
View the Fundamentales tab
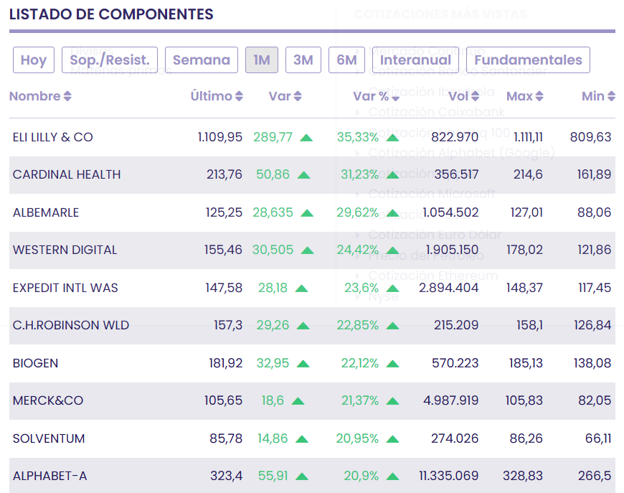point(528,60)
